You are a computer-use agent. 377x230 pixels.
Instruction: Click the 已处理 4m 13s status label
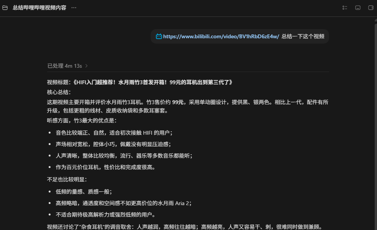click(x=65, y=66)
